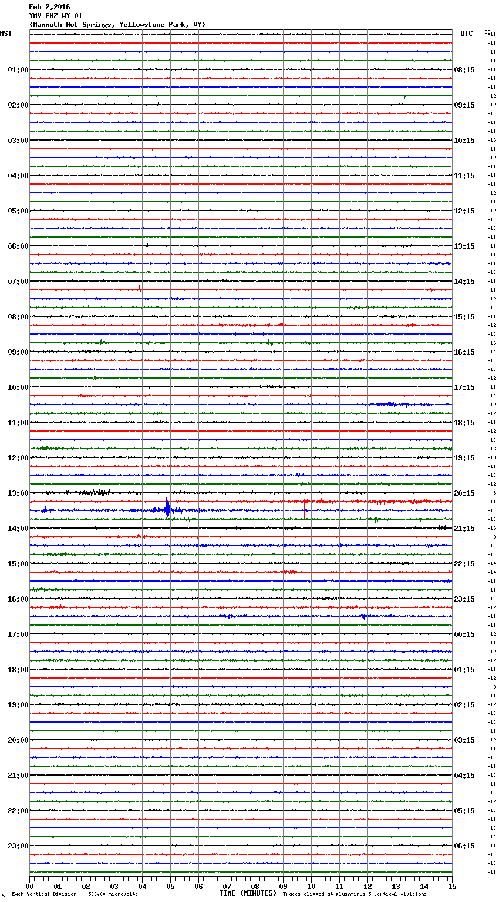499x902 pixels.
Task: Click the '05' minute tick label
Action: coord(170,886)
